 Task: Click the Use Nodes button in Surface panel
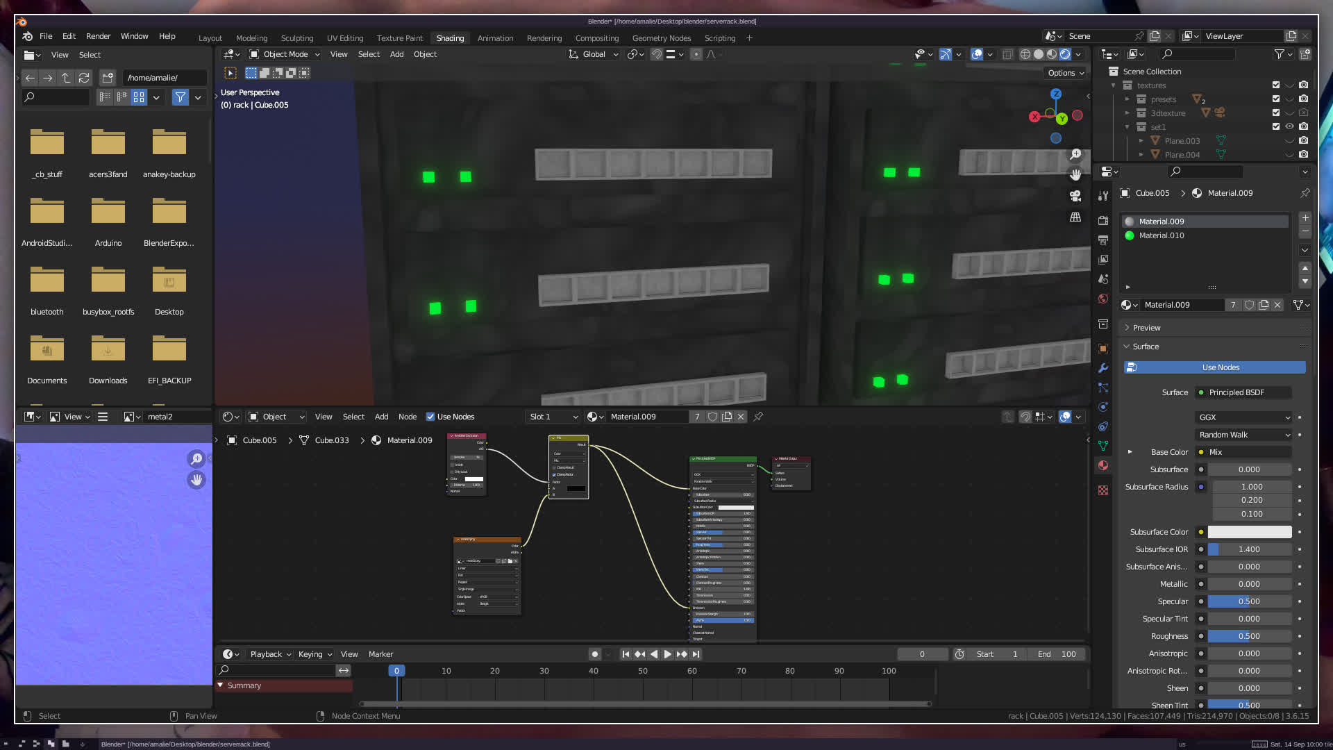[x=1220, y=367]
